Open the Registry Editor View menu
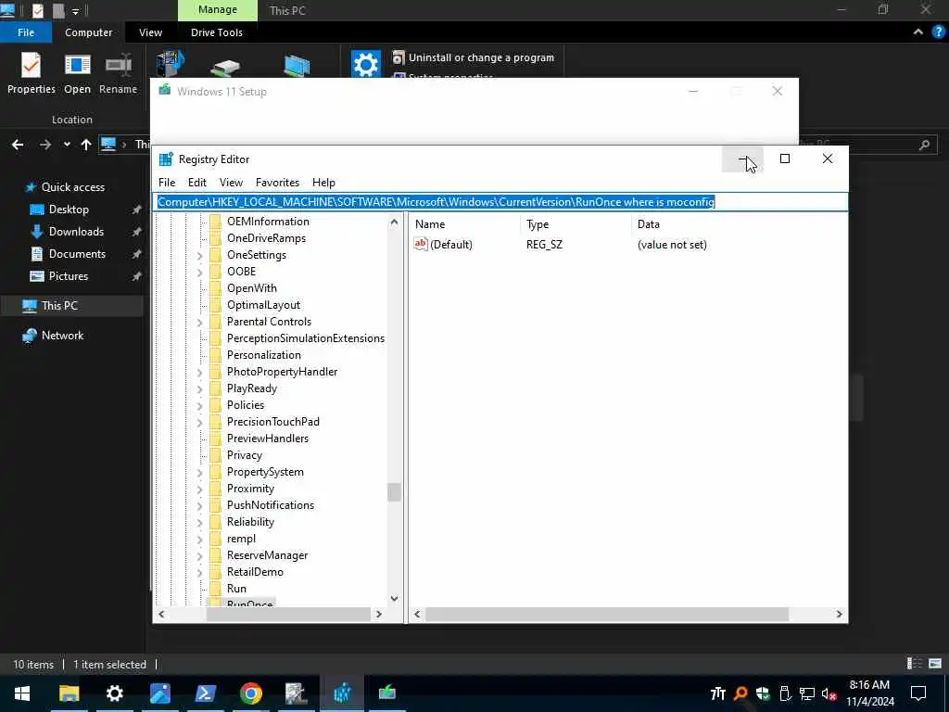Viewport: 949px width, 712px height. tap(231, 183)
